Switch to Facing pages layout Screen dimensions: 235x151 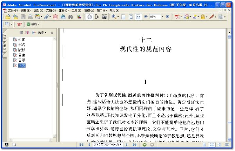(227, 145)
